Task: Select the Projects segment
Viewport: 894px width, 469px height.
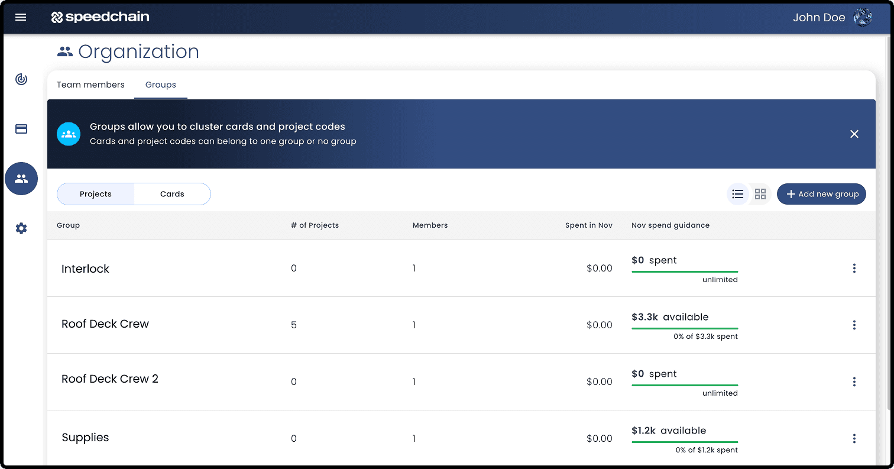Action: coord(96,194)
